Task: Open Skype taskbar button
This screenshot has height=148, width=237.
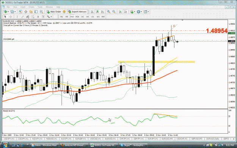Action: 133,145
